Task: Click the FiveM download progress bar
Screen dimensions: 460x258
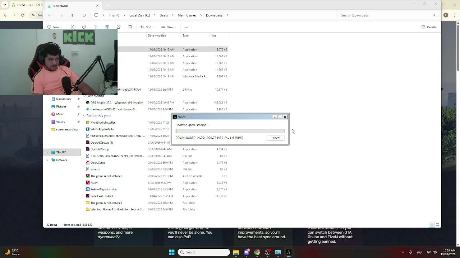Action: click(x=230, y=131)
